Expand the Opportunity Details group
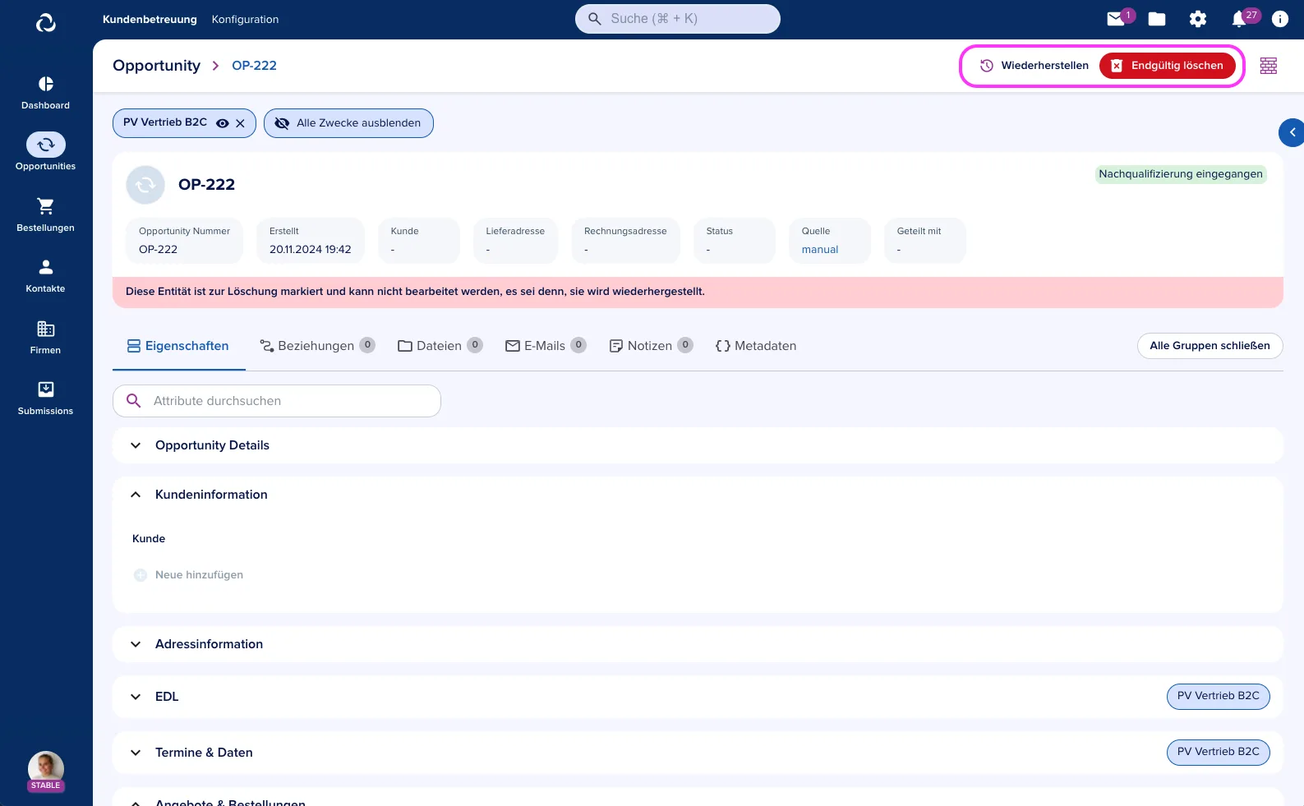Image resolution: width=1304 pixels, height=806 pixels. 698,445
